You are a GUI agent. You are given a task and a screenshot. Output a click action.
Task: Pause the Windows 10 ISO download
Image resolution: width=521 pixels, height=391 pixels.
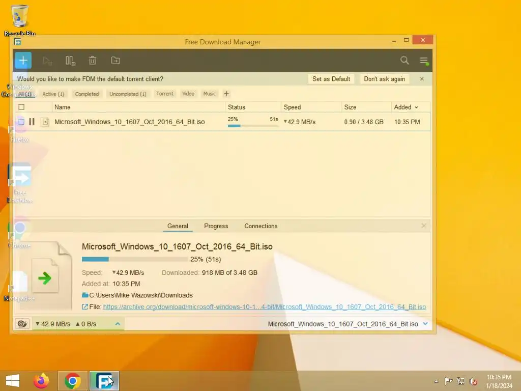pyautogui.click(x=32, y=122)
